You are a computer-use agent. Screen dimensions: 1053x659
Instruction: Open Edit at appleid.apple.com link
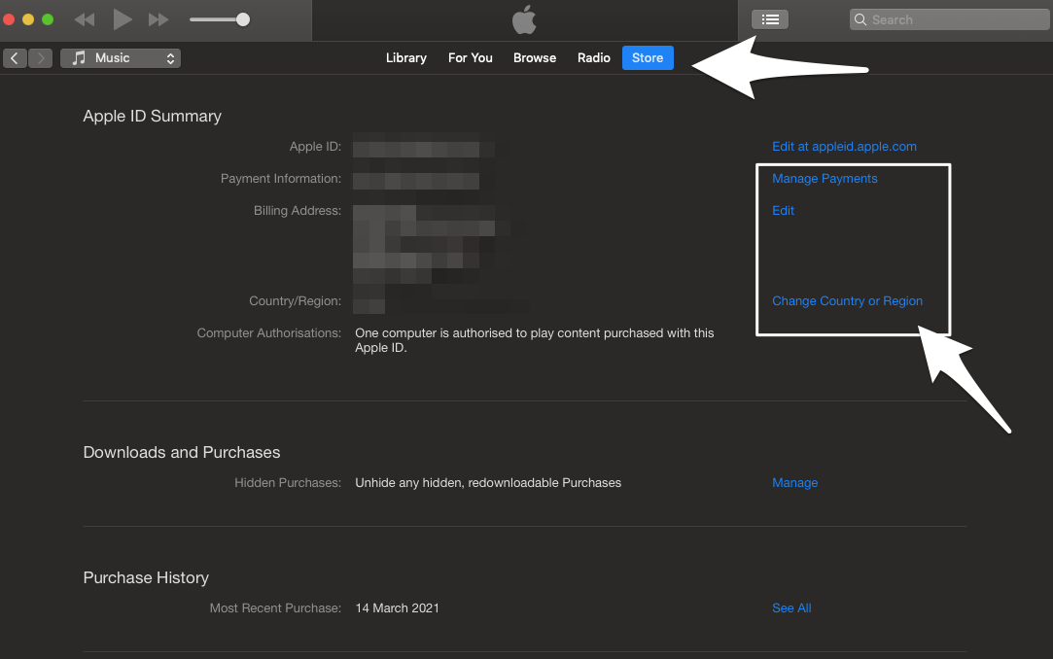(844, 147)
